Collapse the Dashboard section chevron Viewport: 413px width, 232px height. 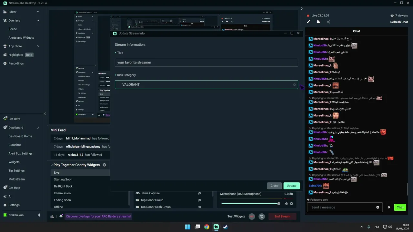coord(38,128)
